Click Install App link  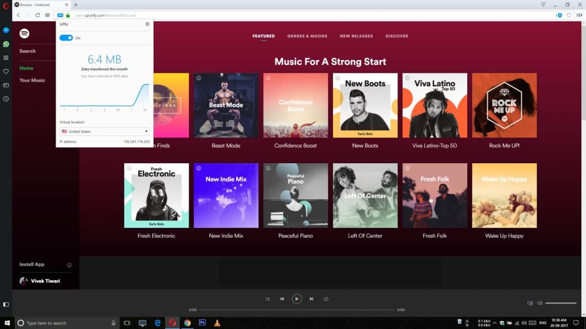point(32,264)
